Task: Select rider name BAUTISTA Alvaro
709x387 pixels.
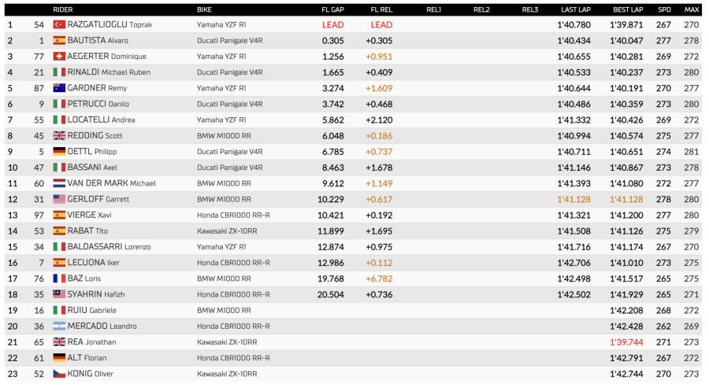Action: point(98,41)
